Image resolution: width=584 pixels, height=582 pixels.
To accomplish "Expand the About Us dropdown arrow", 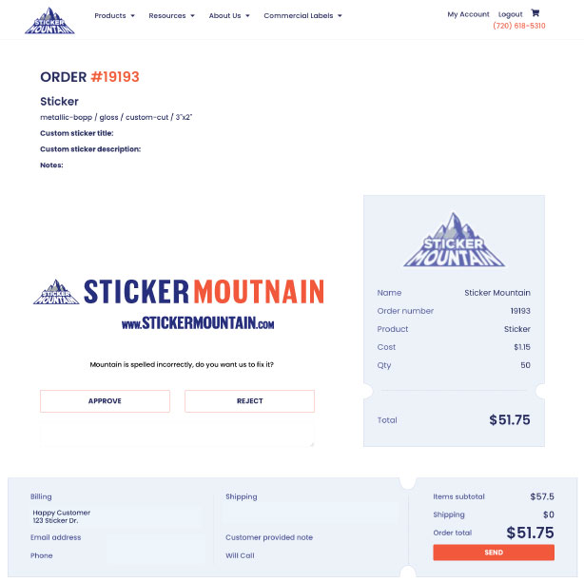I will [247, 15].
